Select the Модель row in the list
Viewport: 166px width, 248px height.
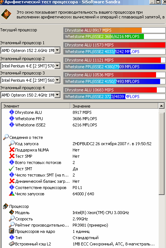pyautogui.click(x=80, y=212)
